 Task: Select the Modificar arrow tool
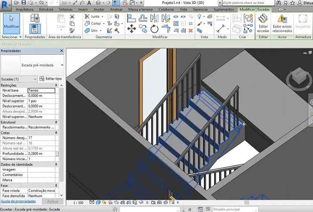coord(11,22)
